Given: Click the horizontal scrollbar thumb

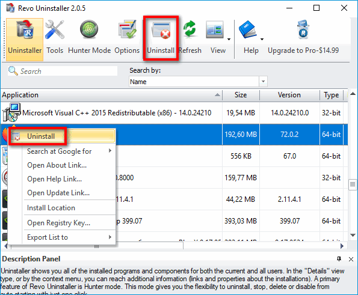Looking at the screenshot, I should click(97, 246).
